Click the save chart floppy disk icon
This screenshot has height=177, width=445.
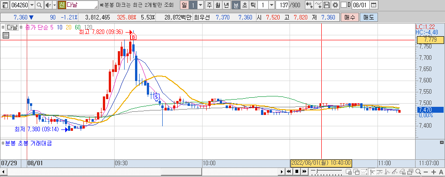point(327,5)
